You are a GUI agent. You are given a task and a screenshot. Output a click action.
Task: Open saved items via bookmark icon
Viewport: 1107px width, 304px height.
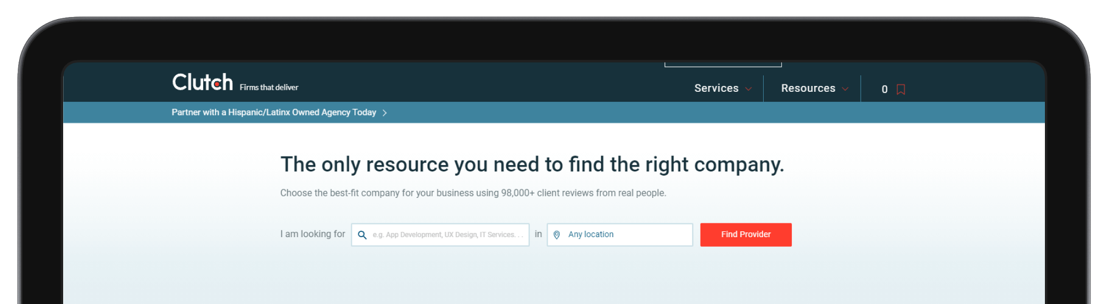click(x=901, y=89)
